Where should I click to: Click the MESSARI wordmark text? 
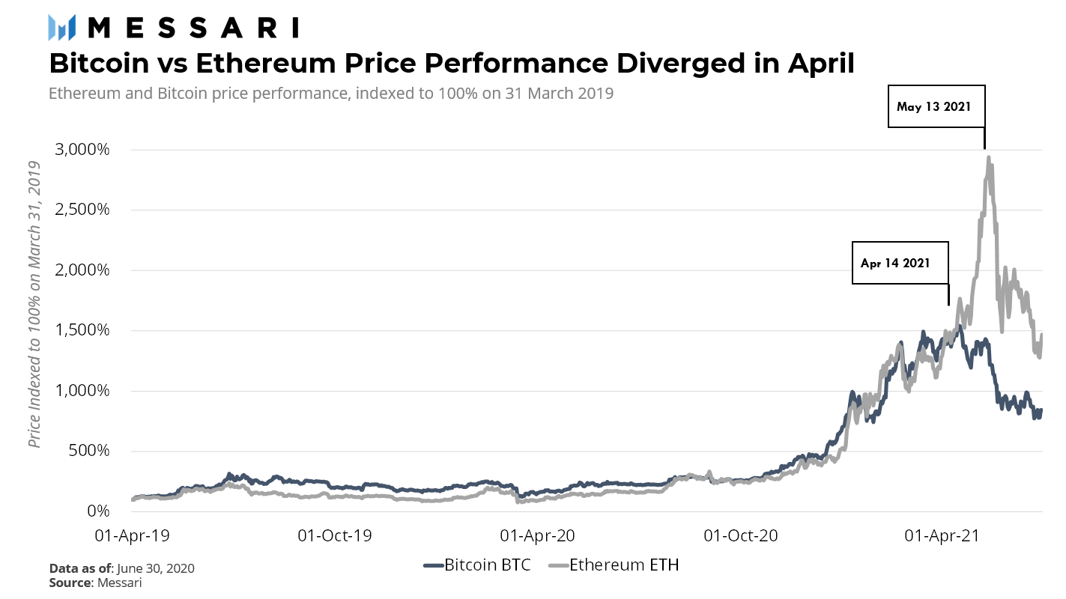(x=193, y=27)
